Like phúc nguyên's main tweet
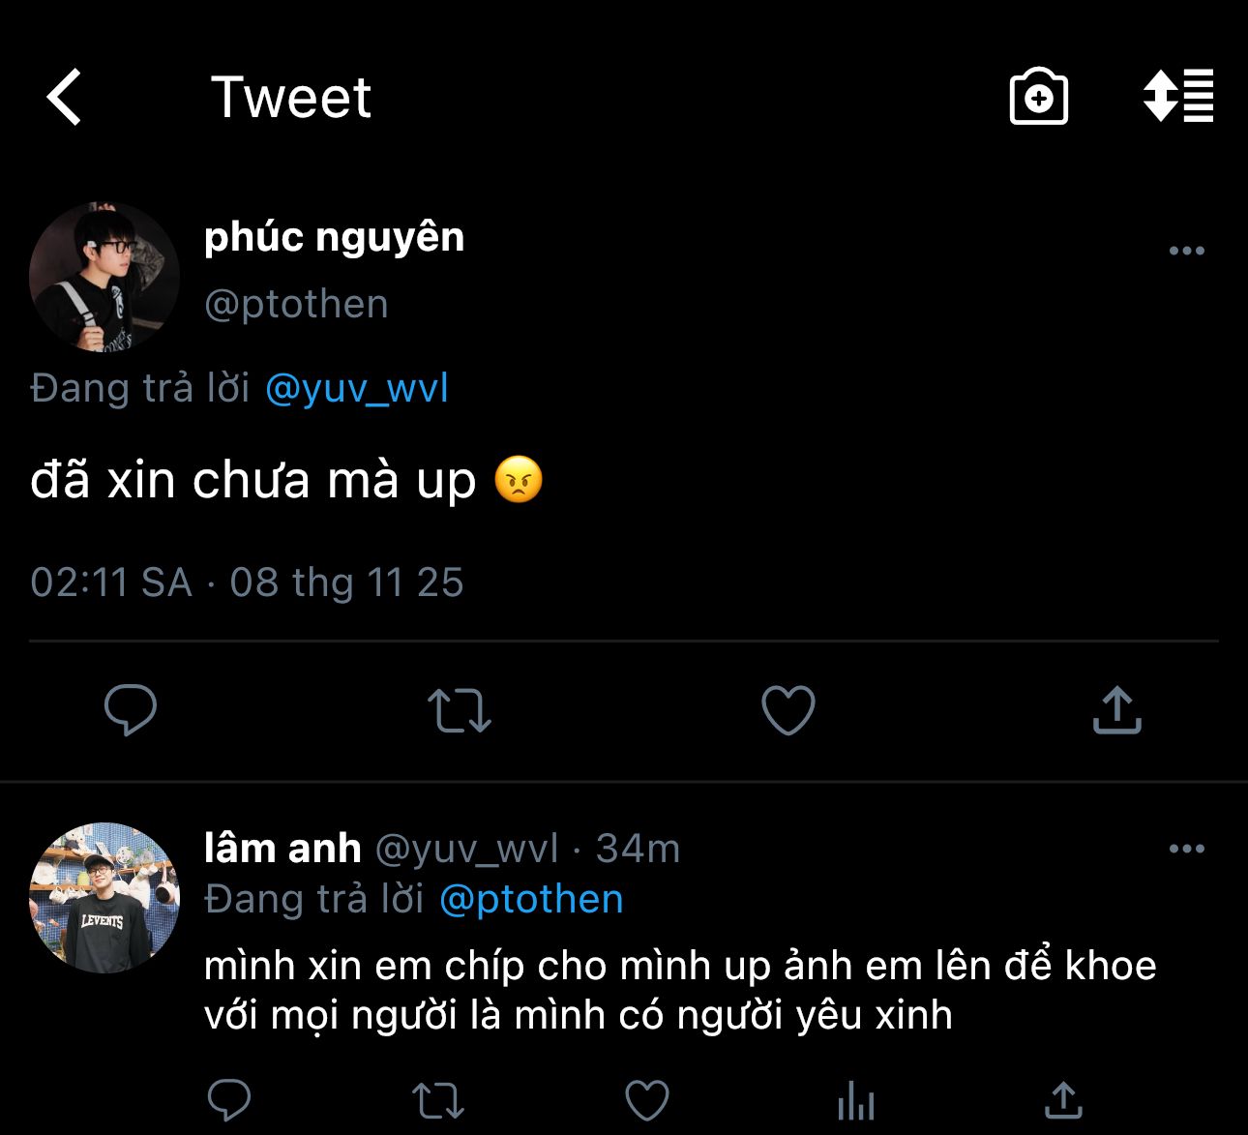Screen dimensions: 1248x1135 point(788,710)
